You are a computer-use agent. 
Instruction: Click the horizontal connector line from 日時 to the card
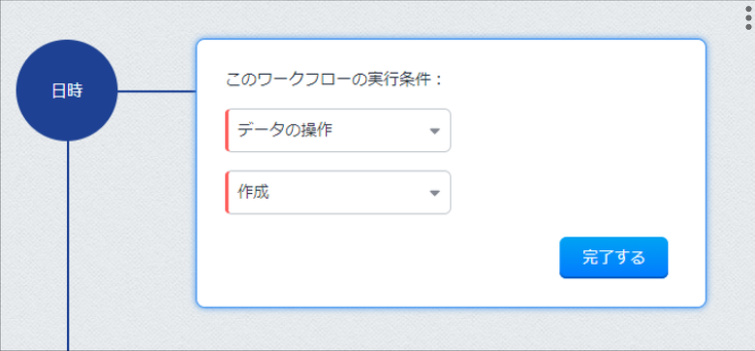(x=157, y=90)
